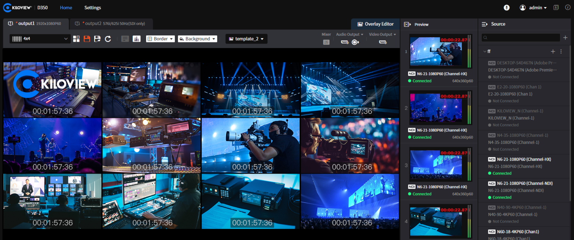This screenshot has width=574, height=240.
Task: Click the plus icon next to Source search
Action: 565,37
